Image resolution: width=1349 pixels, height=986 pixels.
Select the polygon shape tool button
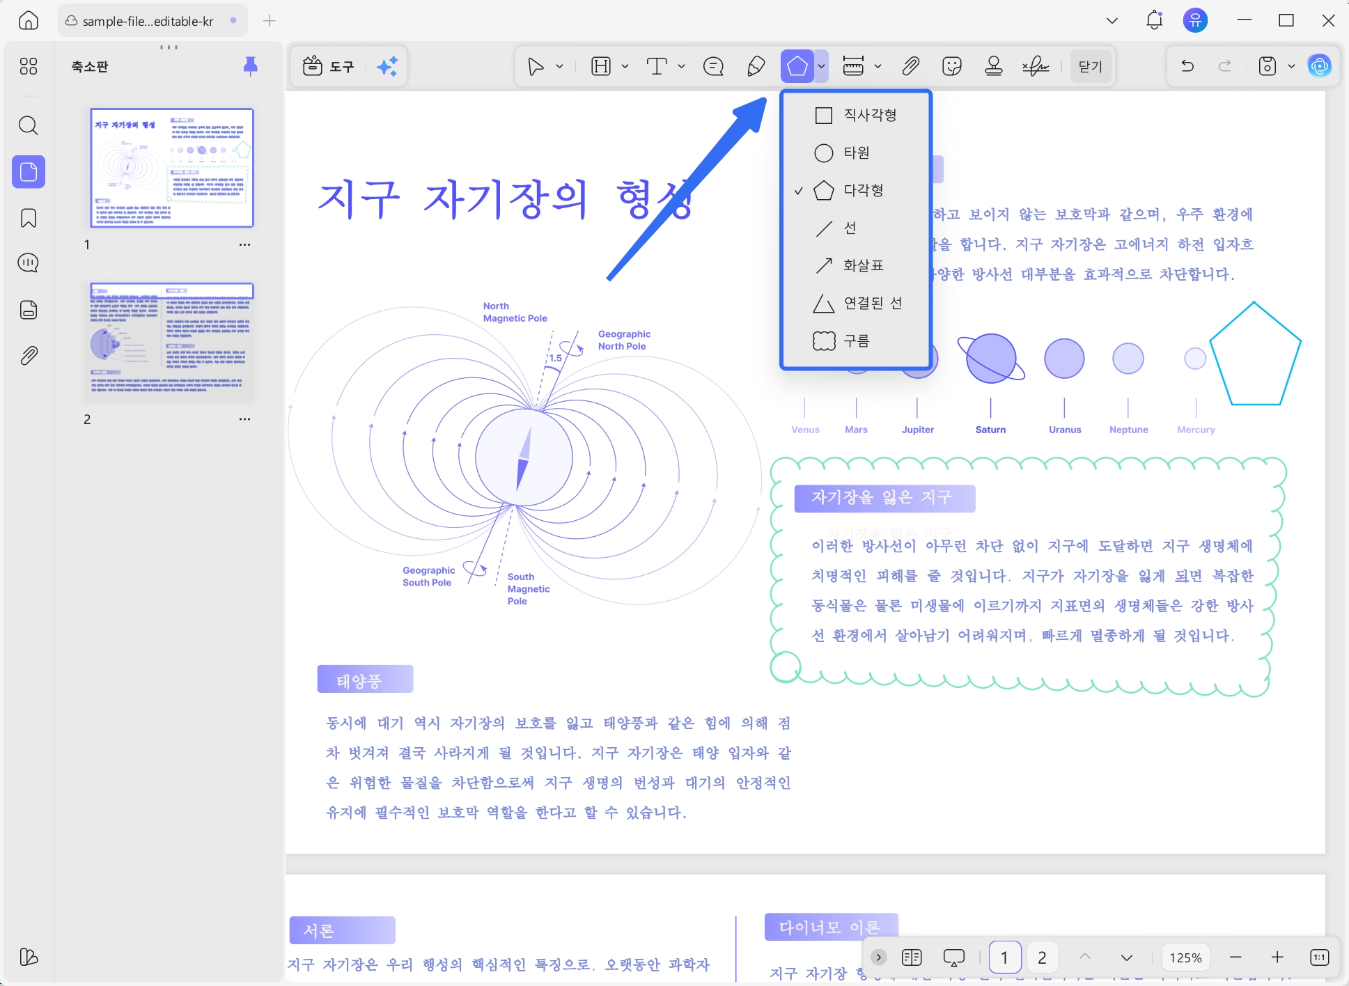tap(797, 66)
